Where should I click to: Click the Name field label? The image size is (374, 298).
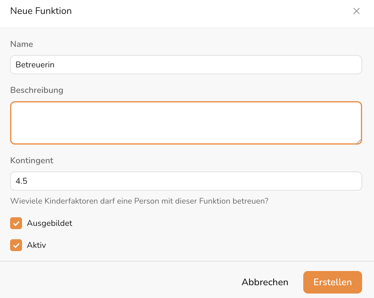click(22, 44)
